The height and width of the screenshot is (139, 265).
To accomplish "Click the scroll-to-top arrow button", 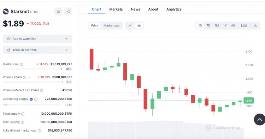I will (260, 120).
